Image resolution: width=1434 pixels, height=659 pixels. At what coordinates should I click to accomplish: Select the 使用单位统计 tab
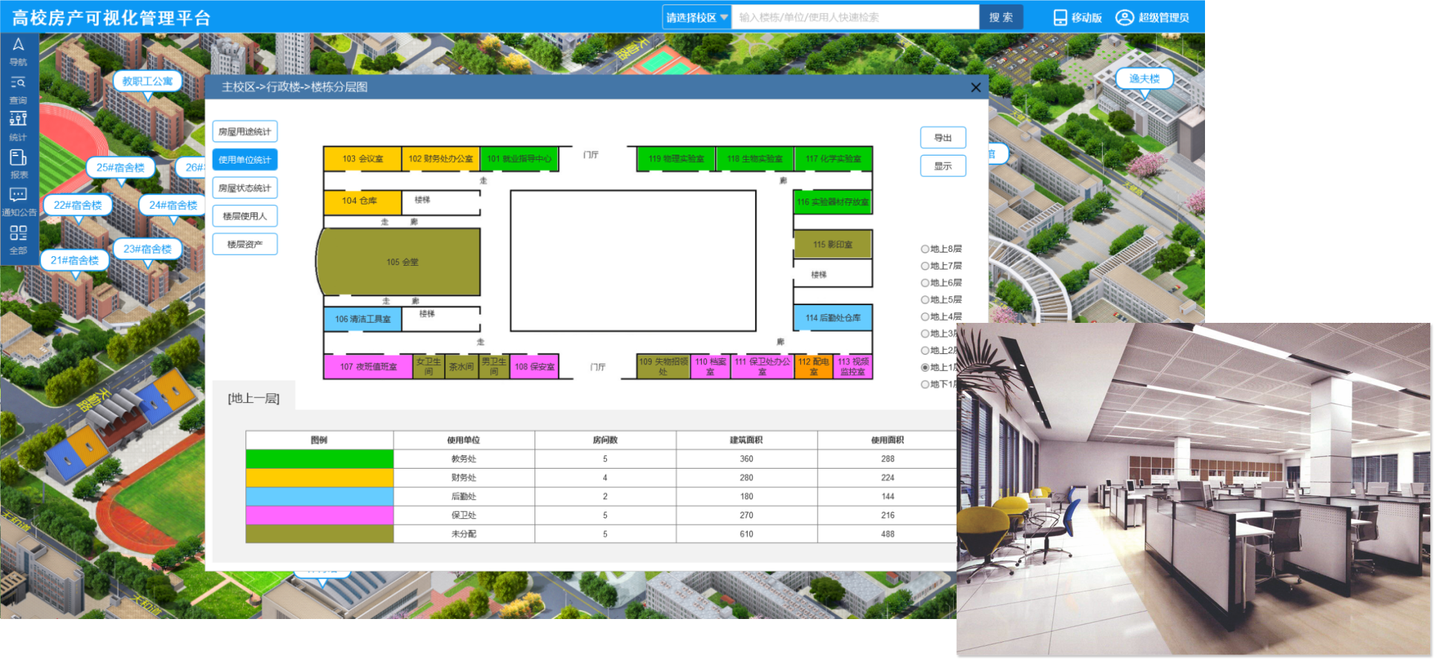point(245,160)
